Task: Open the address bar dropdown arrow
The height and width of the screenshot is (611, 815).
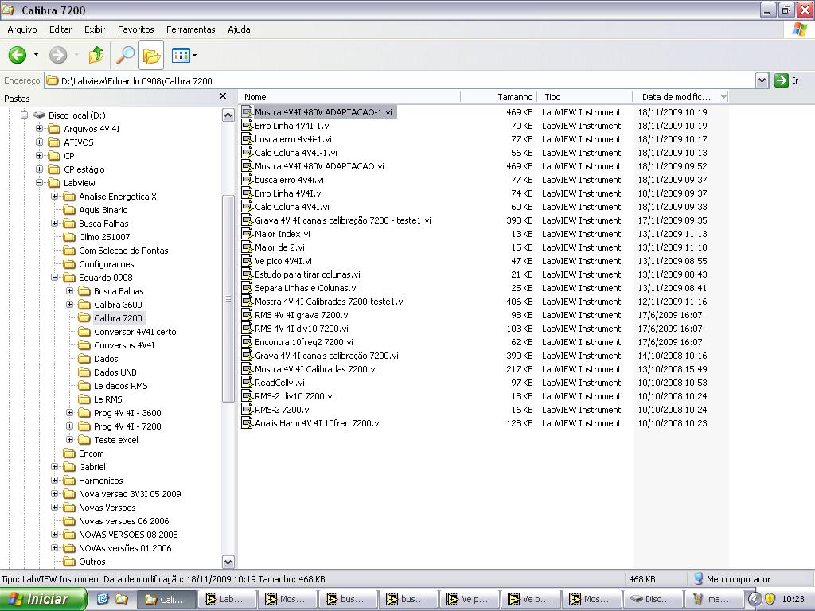Action: click(x=762, y=80)
